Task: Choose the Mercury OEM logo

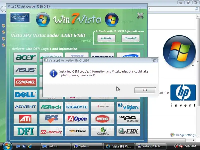Action: pyautogui.click(x=51, y=131)
